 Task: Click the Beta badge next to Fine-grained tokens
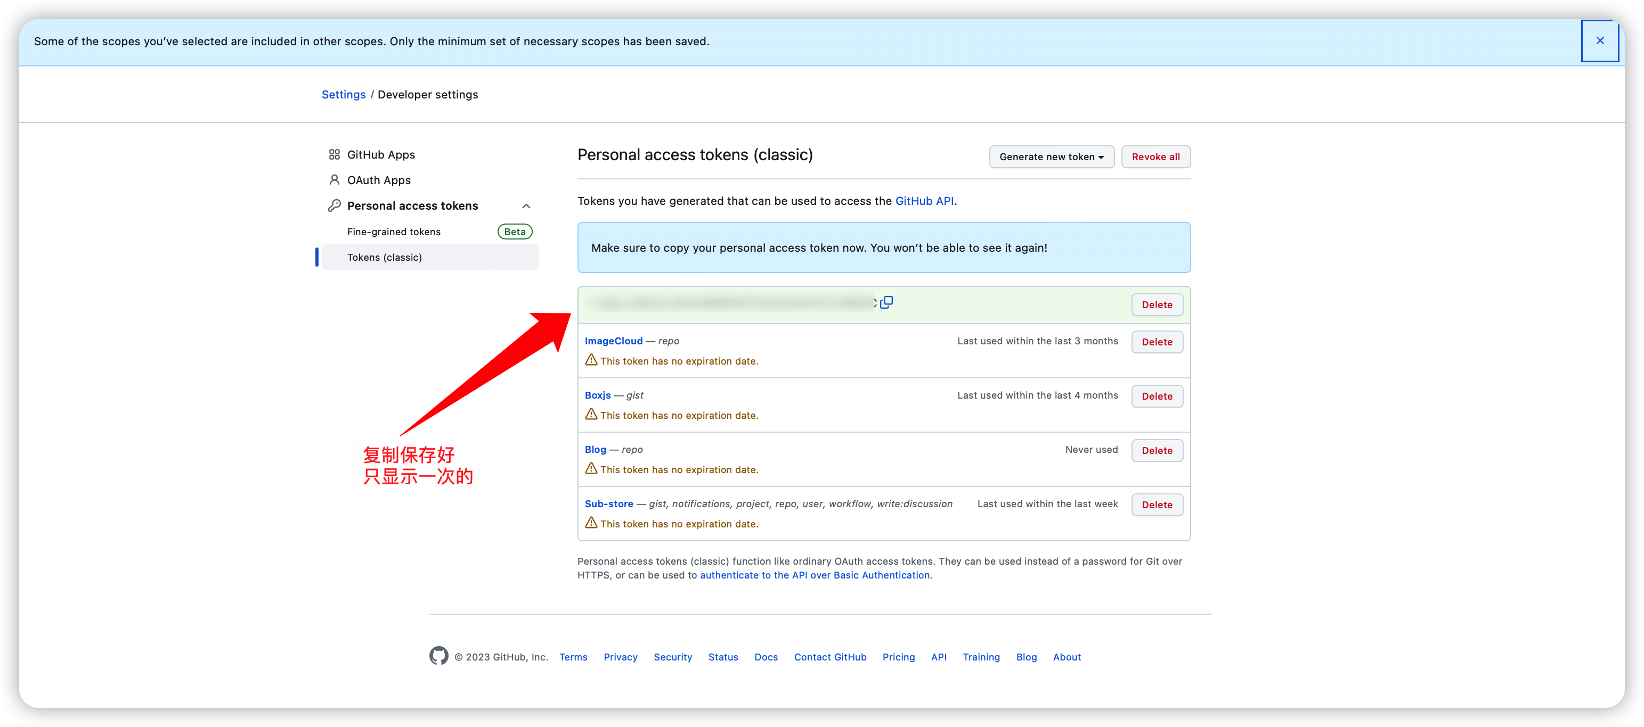(515, 232)
